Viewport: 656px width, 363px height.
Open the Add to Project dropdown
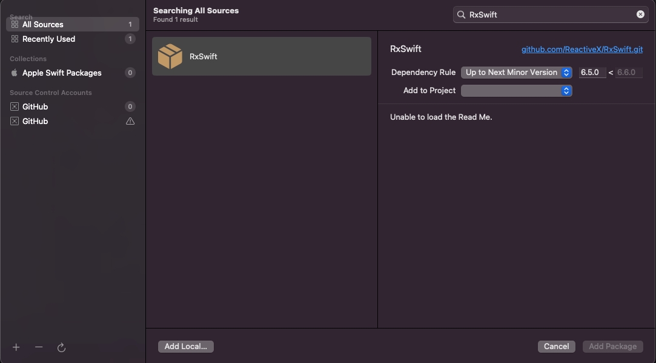click(x=516, y=91)
